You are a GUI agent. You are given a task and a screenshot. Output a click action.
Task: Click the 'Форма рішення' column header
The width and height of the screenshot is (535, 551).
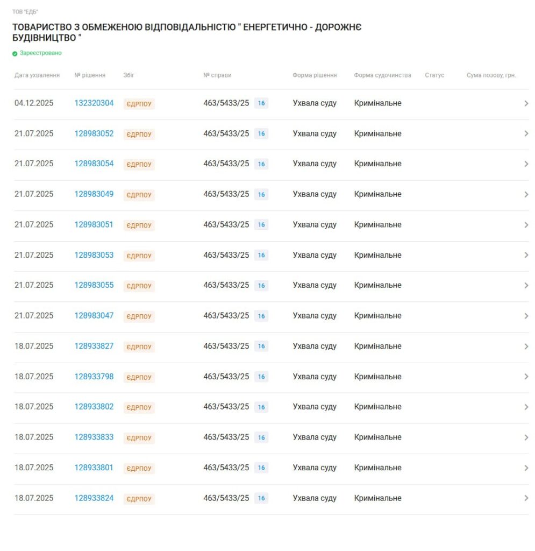pos(315,75)
